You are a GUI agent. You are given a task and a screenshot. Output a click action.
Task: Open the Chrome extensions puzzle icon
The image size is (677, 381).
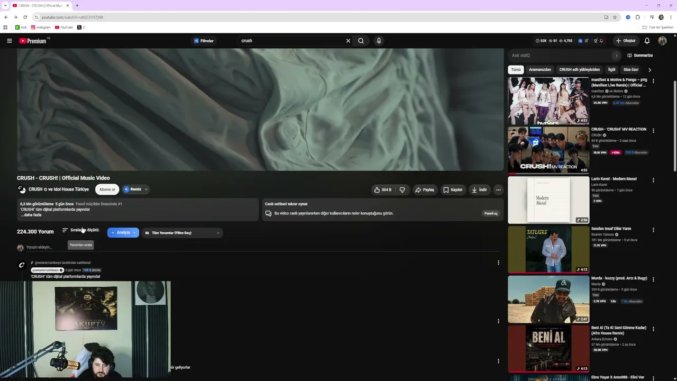pos(638,17)
